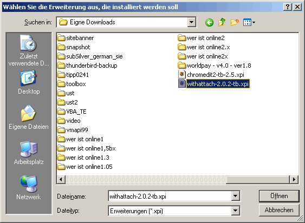The width and height of the screenshot is (305, 223).
Task: Open the view menu icon
Action: [249, 23]
